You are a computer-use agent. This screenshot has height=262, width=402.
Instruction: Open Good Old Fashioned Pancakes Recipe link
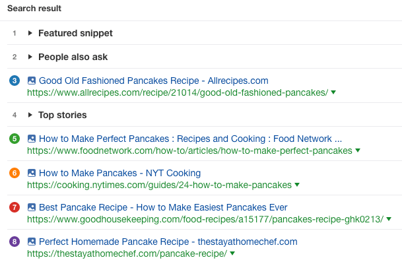(154, 81)
